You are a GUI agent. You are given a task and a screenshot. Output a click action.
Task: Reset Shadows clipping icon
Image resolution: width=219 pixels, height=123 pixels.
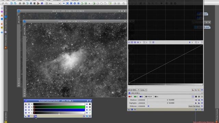[202, 100]
